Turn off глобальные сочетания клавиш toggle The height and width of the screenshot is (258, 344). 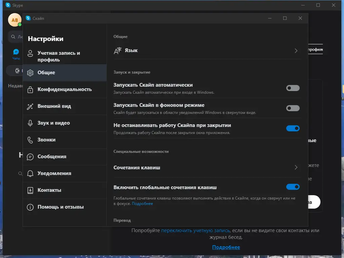293,187
